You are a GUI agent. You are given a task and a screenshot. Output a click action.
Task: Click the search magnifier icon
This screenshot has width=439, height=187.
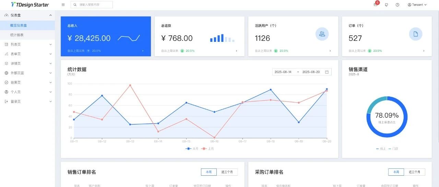(75, 5)
